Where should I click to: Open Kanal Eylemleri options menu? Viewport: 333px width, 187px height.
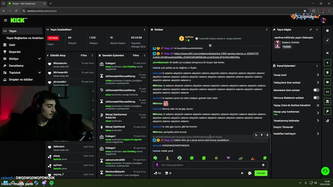[x=317, y=66]
